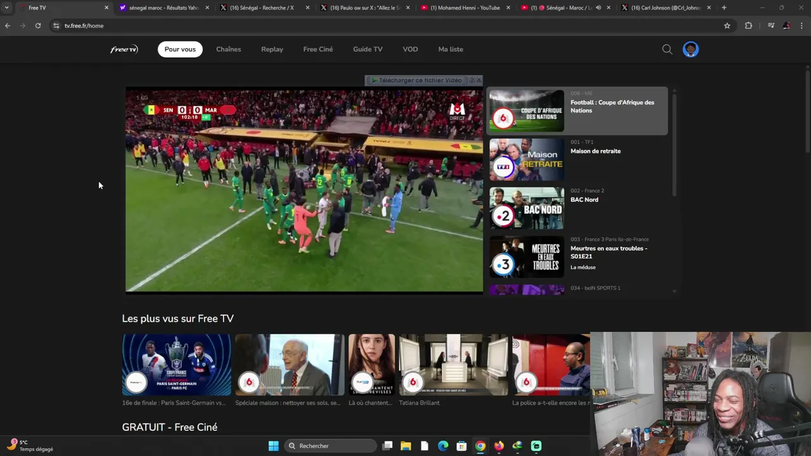
Task: Click the download bar help question mark
Action: (471, 80)
